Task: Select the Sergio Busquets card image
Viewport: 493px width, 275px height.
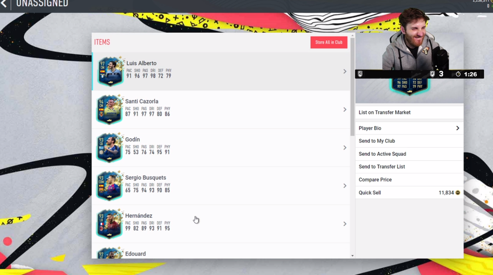Action: 110,186
